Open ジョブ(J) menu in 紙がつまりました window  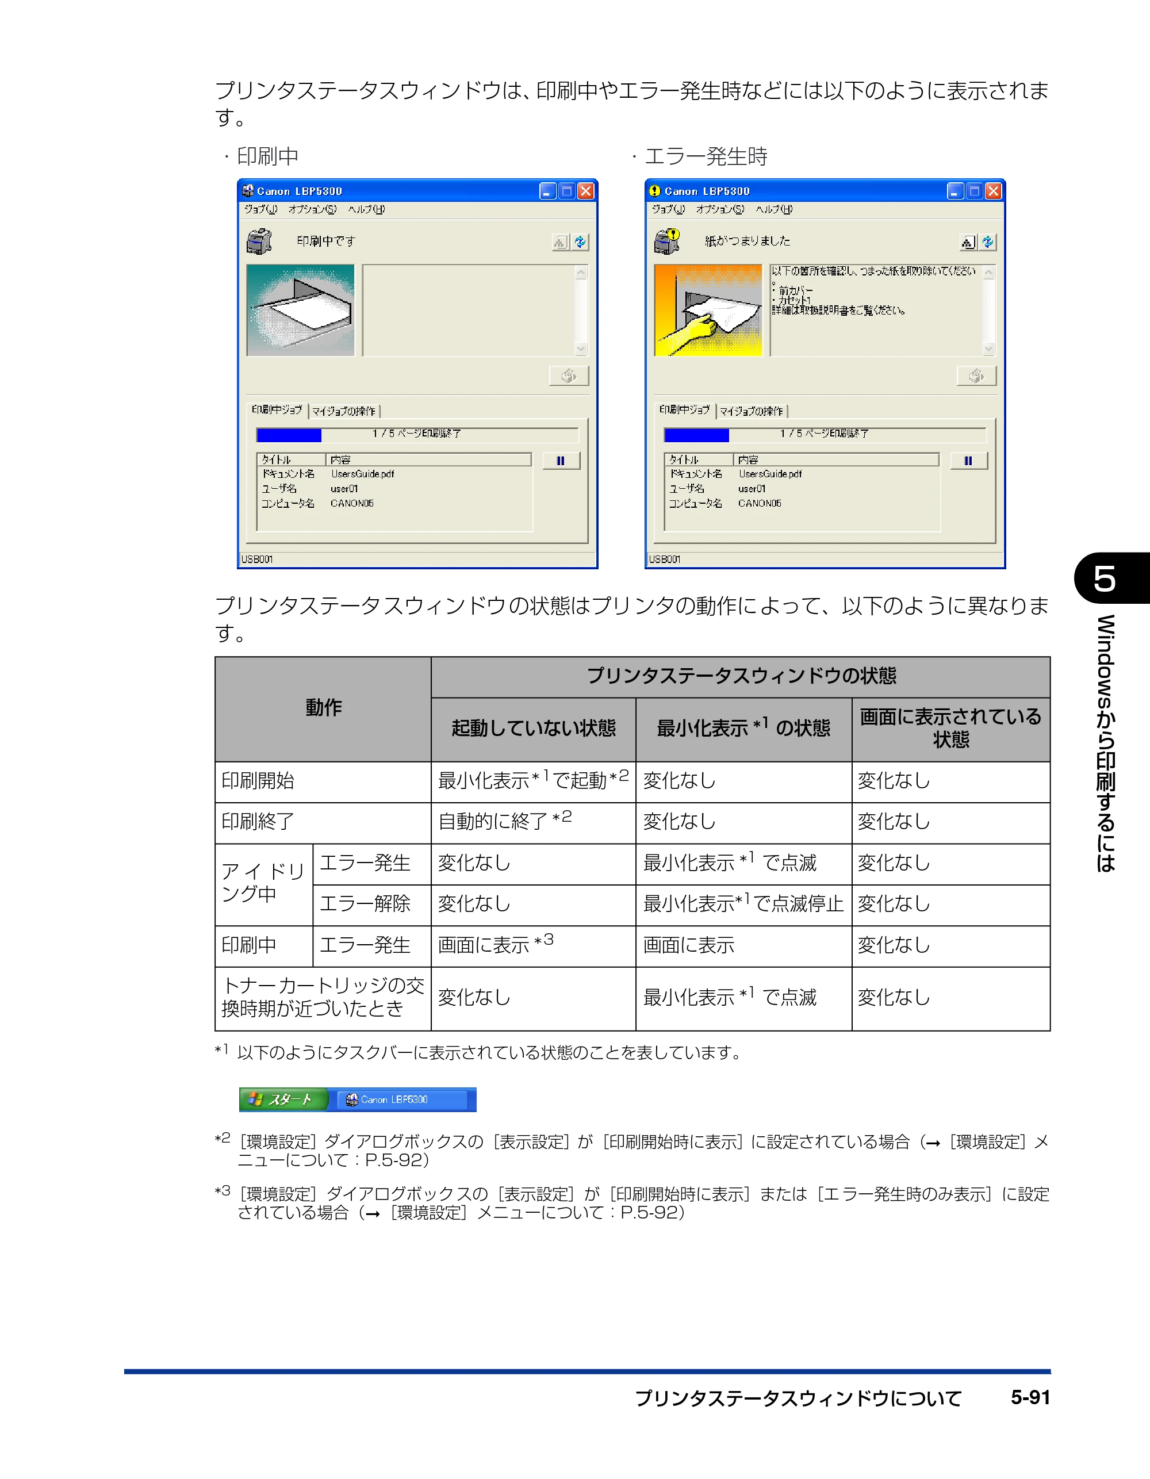[x=669, y=209]
